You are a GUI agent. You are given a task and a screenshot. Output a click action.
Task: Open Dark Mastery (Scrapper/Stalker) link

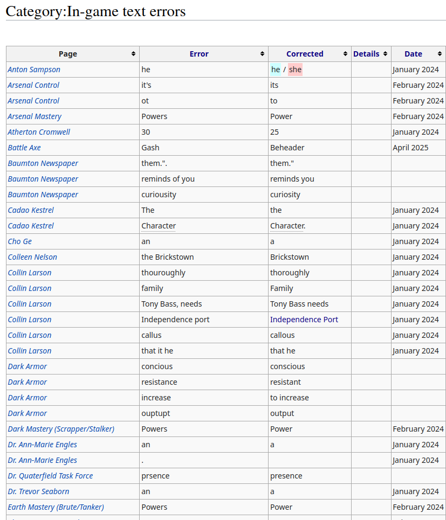coord(61,429)
